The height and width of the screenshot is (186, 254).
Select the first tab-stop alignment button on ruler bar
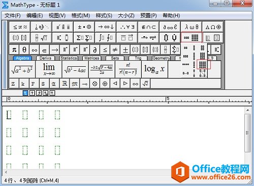point(25,93)
